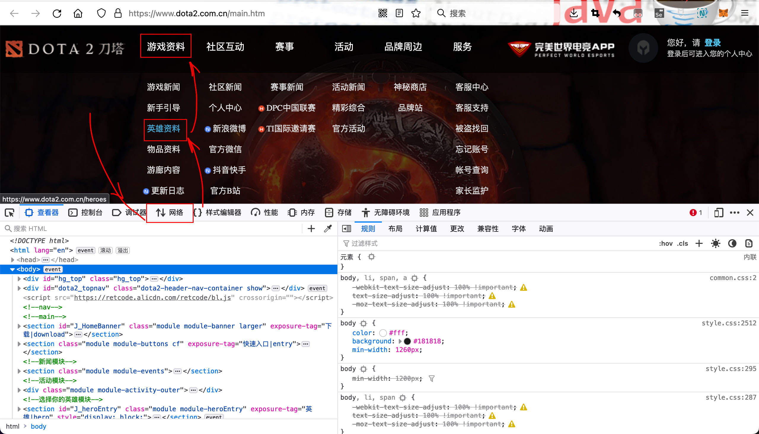Collapse the body element node
Viewport: 759px width, 434px height.
pyautogui.click(x=12, y=269)
